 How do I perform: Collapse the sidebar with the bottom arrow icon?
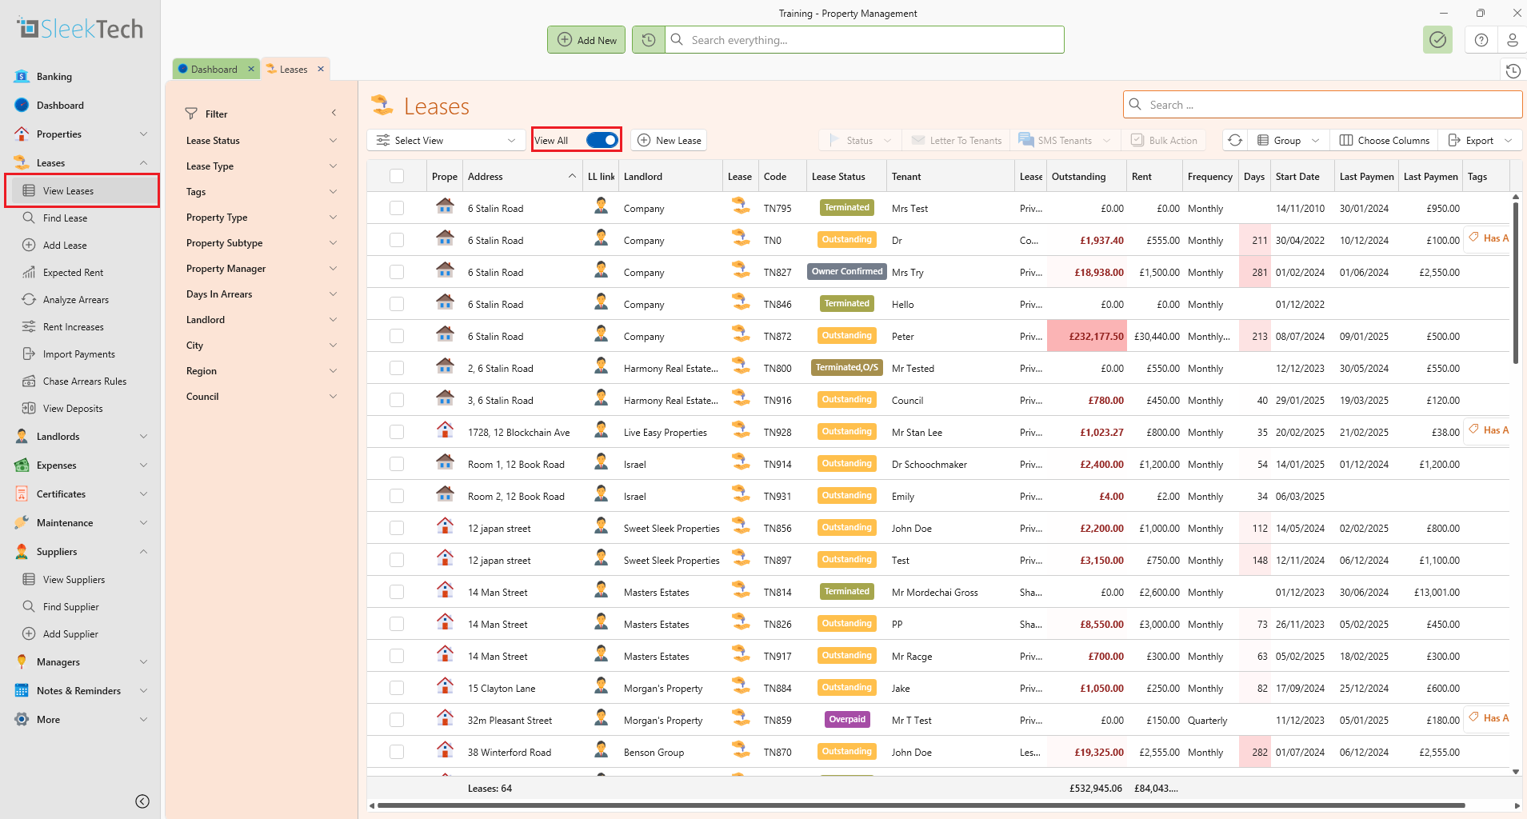coord(142,801)
